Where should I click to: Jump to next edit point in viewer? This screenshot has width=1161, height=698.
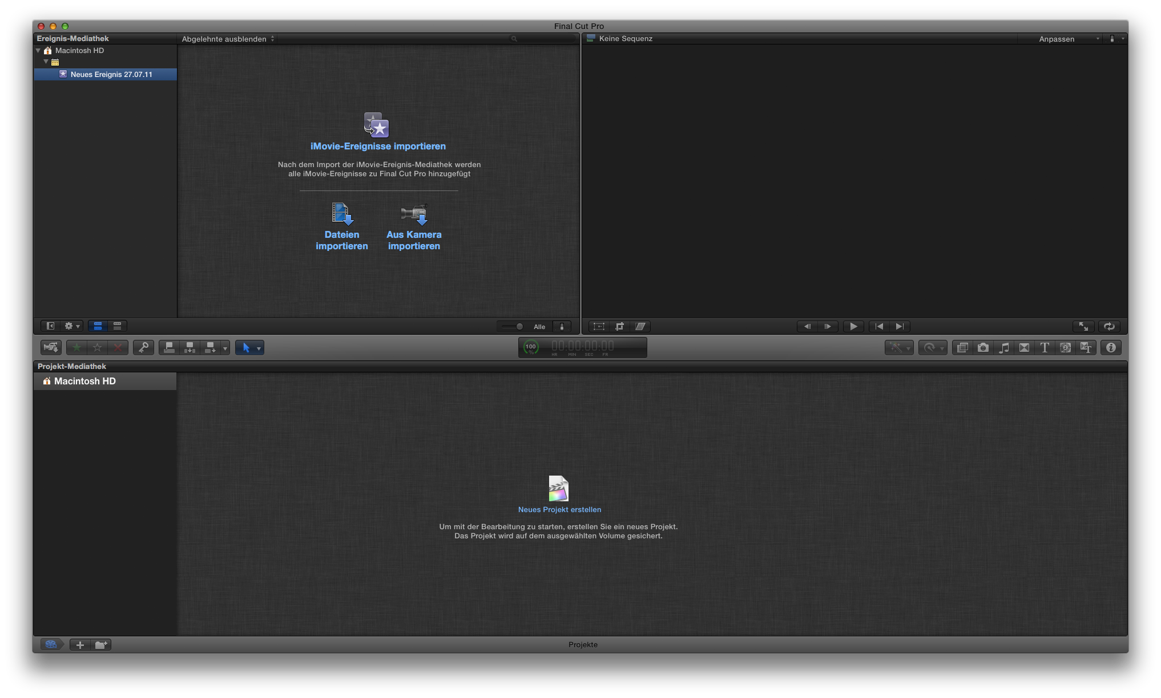[900, 326]
